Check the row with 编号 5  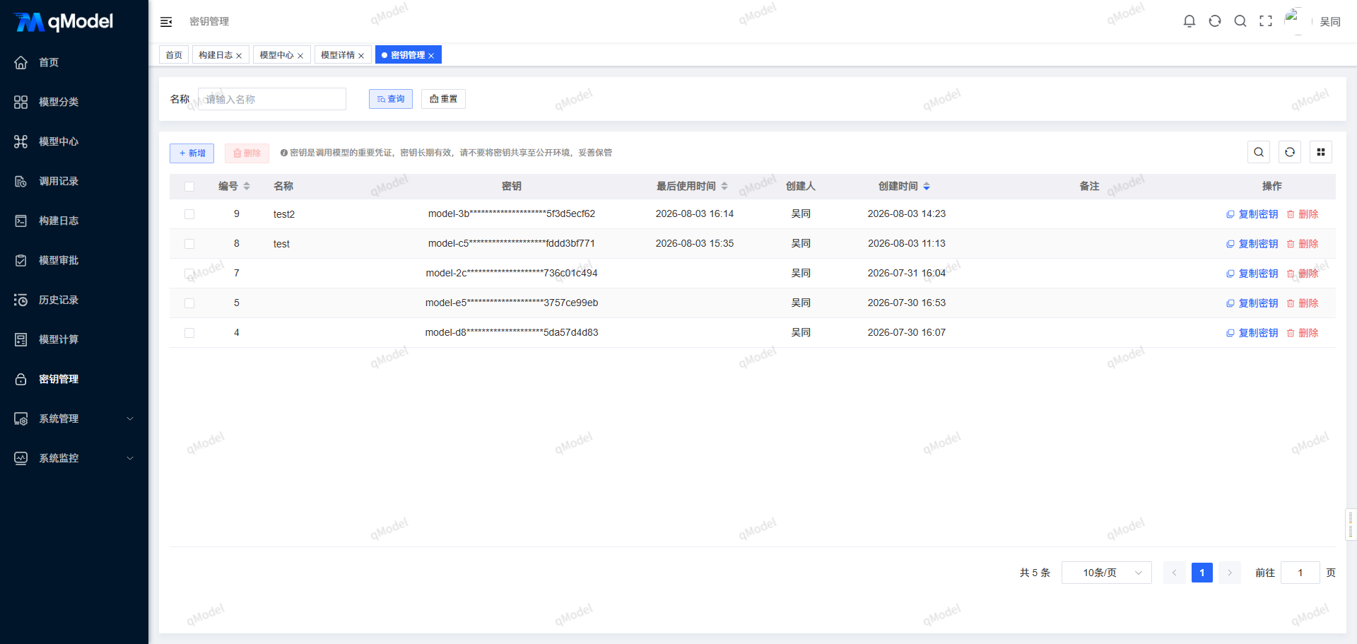(x=189, y=303)
